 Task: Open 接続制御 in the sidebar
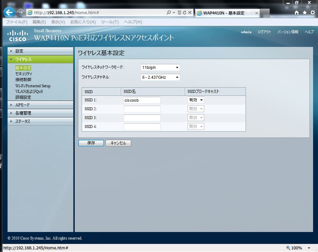tap(23, 79)
